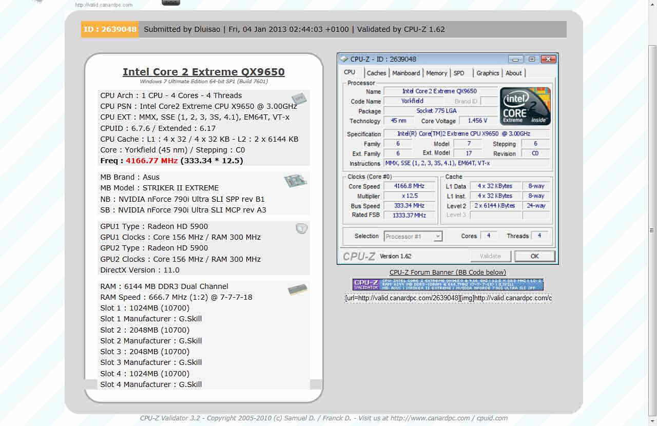Click the Intel Core 2 Extreme QX9650 heading

204,72
